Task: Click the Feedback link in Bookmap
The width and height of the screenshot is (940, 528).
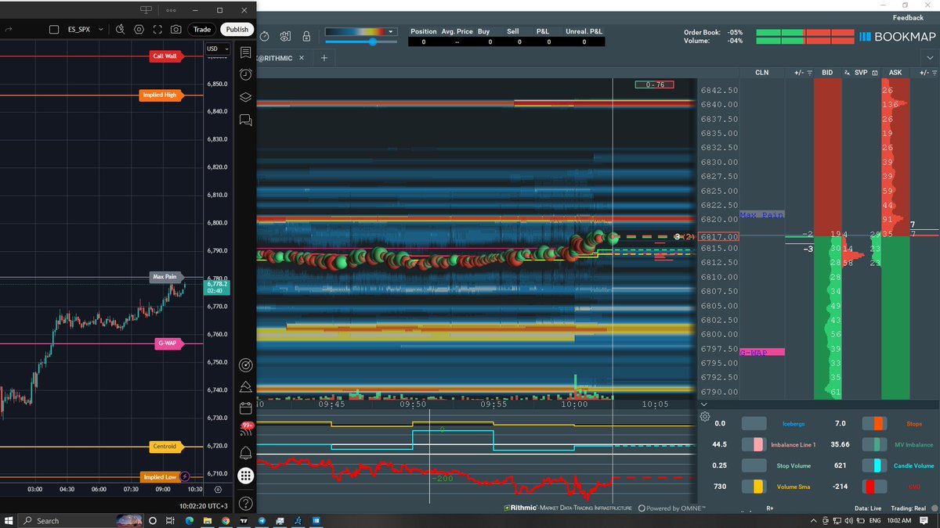Action: point(908,17)
